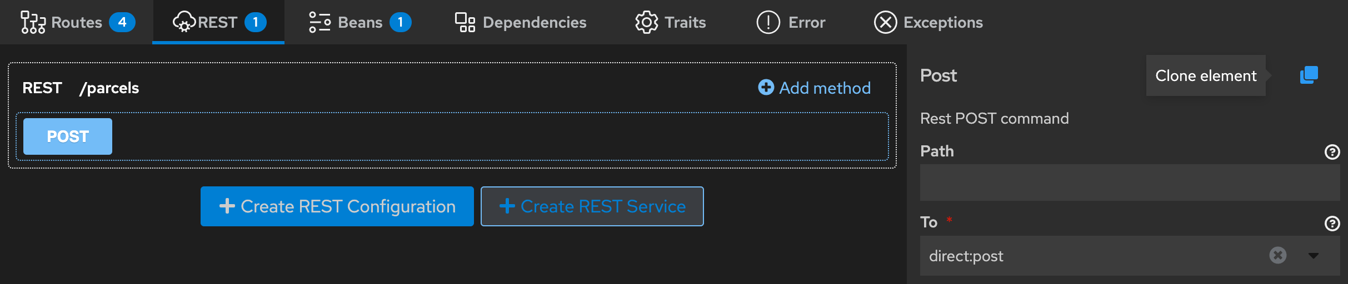Click the Traits tab gear icon
The image size is (1348, 284).
click(646, 22)
